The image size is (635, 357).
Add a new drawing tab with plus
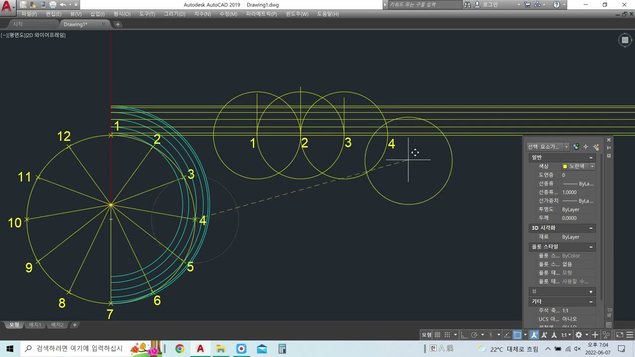pyautogui.click(x=118, y=24)
